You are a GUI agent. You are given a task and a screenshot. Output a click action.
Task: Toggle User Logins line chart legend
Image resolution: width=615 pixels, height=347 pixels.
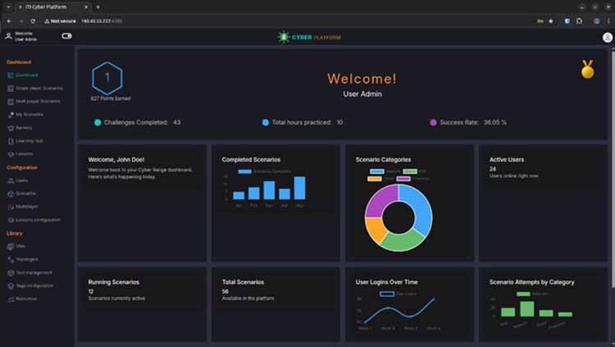[398, 294]
